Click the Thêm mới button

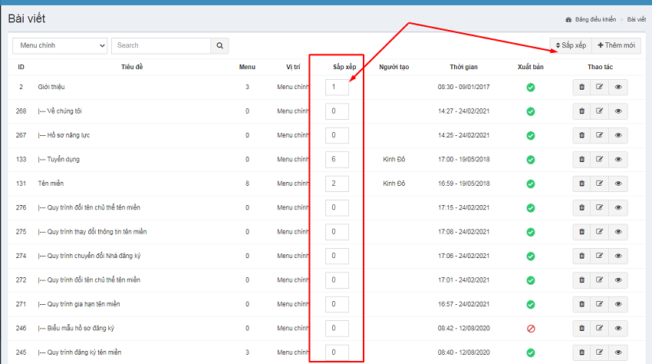click(616, 46)
